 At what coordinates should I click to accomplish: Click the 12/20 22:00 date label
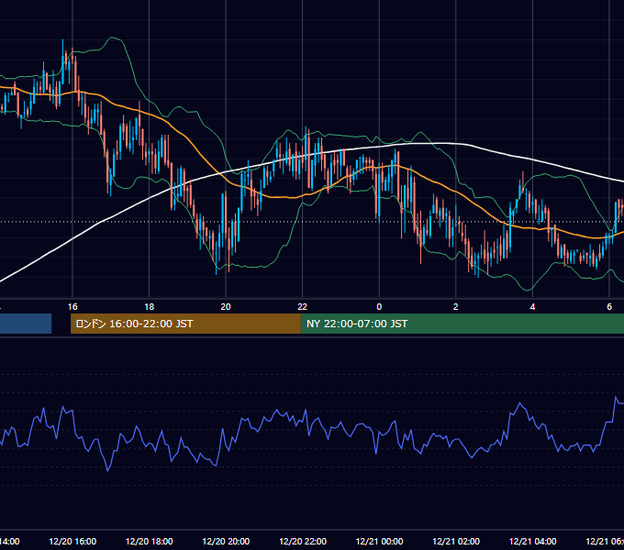tap(303, 541)
